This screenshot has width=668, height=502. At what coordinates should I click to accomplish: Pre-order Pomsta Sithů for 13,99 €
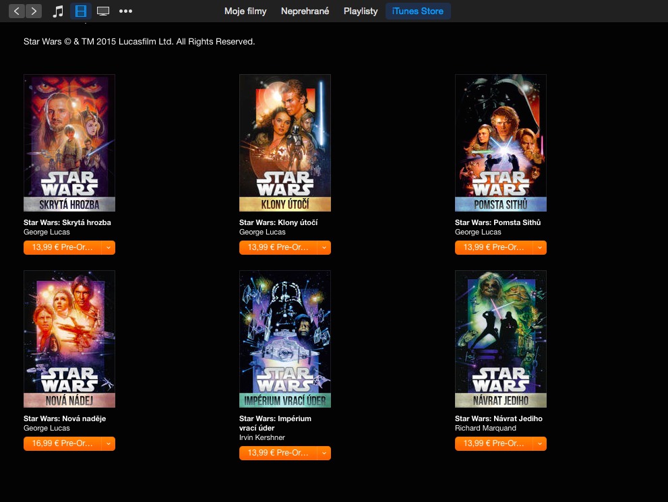click(x=494, y=247)
